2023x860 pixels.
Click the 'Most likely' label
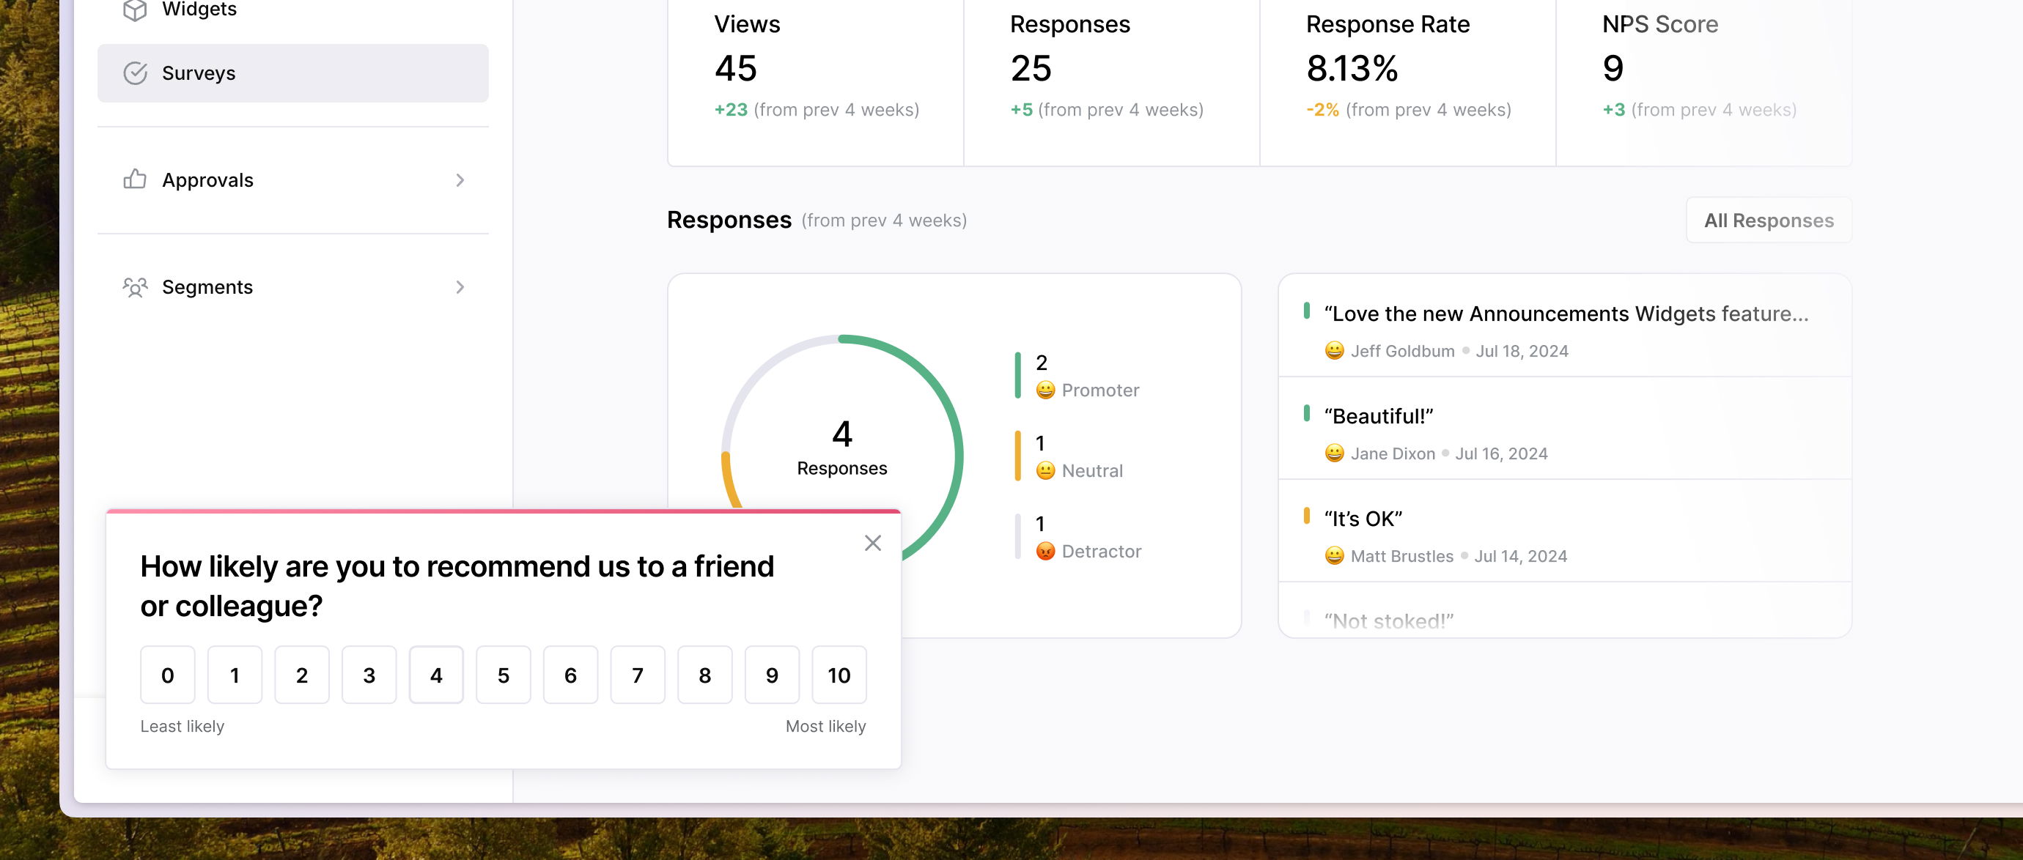coord(825,727)
